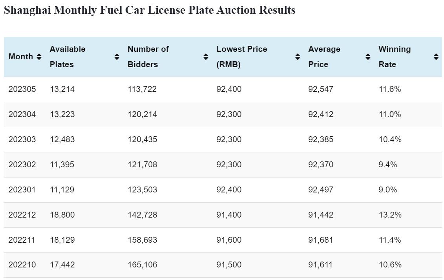Sort by Winning Rate arrow icon
This screenshot has width=444, height=280.
[436, 57]
